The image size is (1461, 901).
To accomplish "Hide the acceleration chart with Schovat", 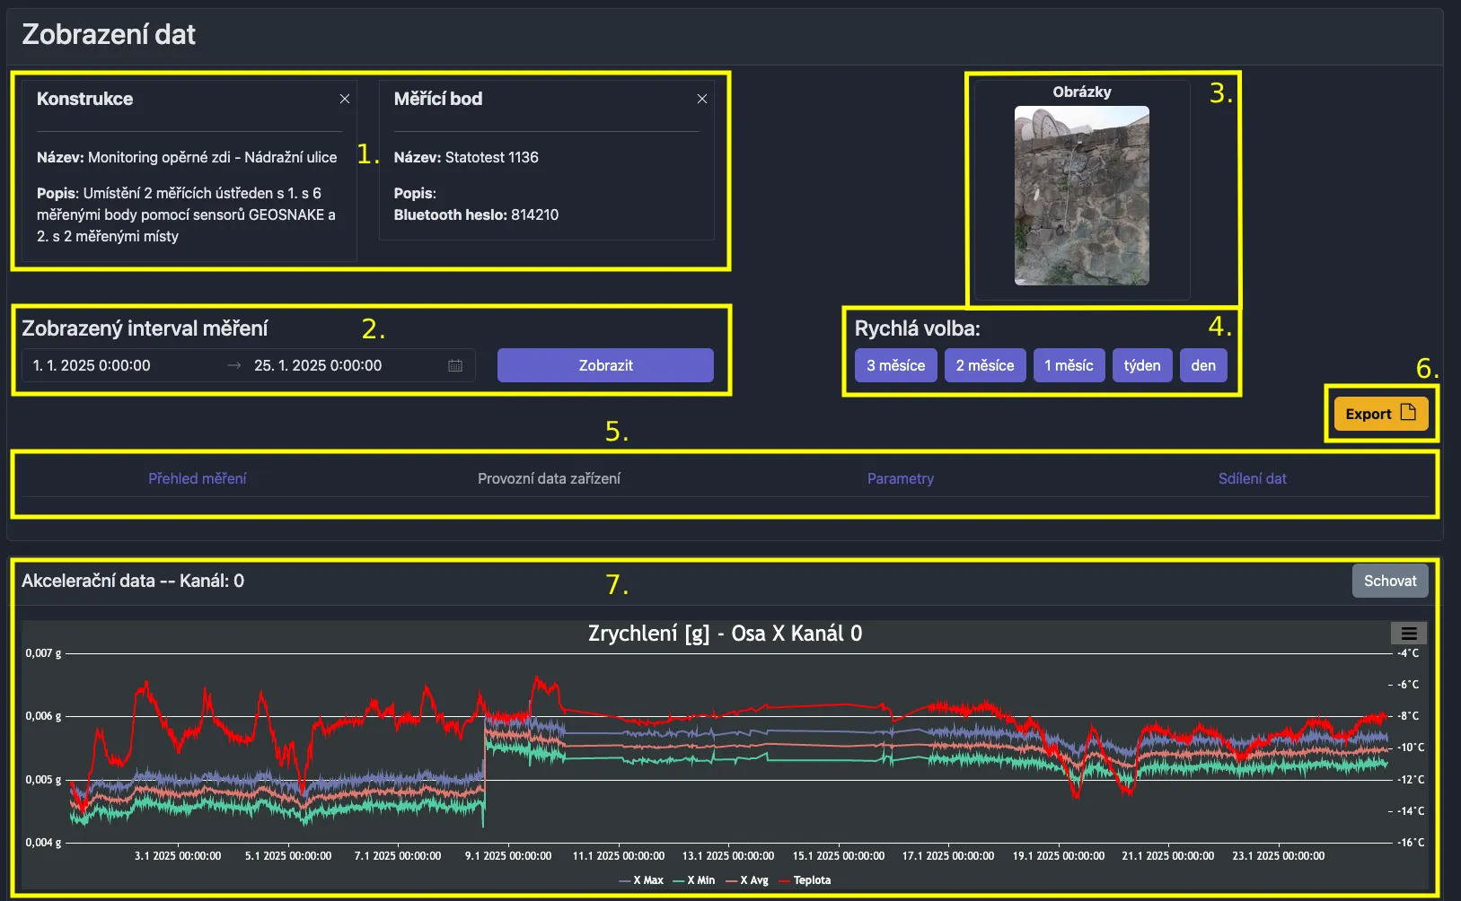I will [x=1390, y=581].
